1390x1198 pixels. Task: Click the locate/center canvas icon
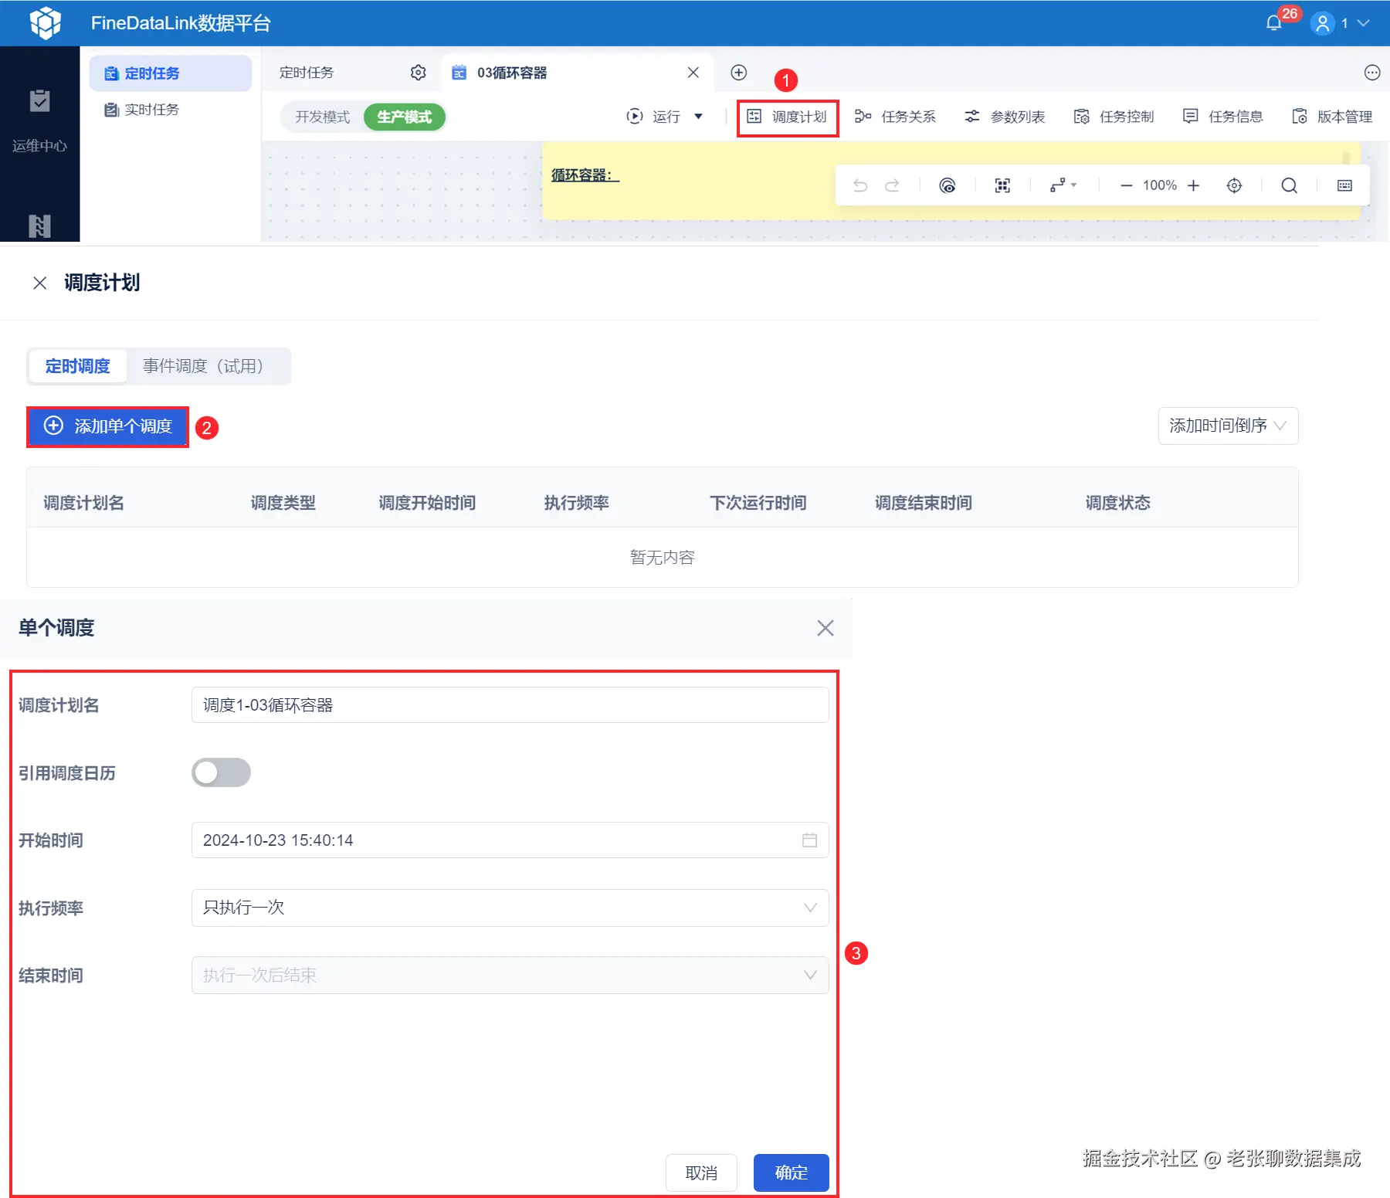pos(1235,185)
